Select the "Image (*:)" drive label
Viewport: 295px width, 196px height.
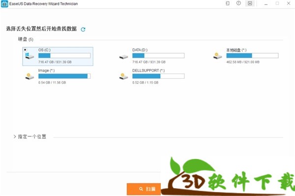[x=47, y=70]
